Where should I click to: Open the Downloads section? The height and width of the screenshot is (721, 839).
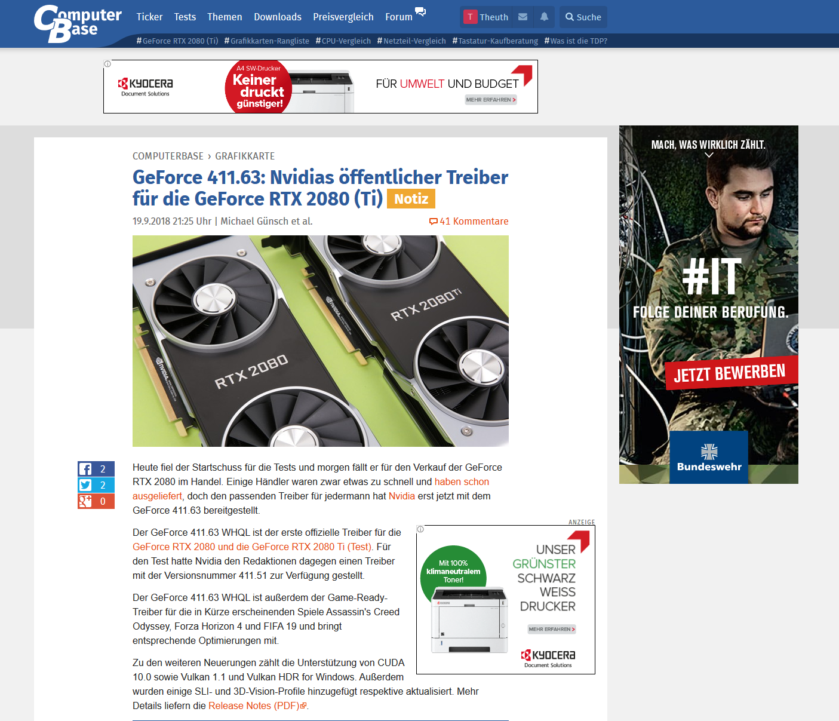tap(278, 17)
